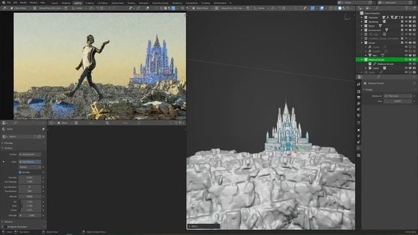Toggle Environment collection exclude checkbox

pos(402,30)
